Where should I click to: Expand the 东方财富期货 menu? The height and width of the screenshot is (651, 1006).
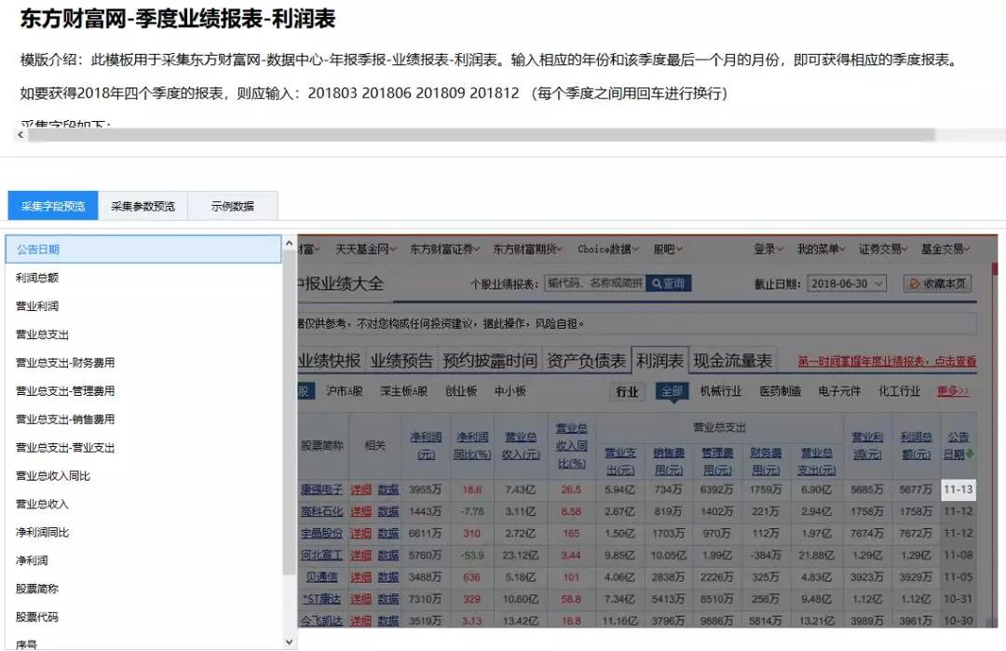pyautogui.click(x=527, y=249)
